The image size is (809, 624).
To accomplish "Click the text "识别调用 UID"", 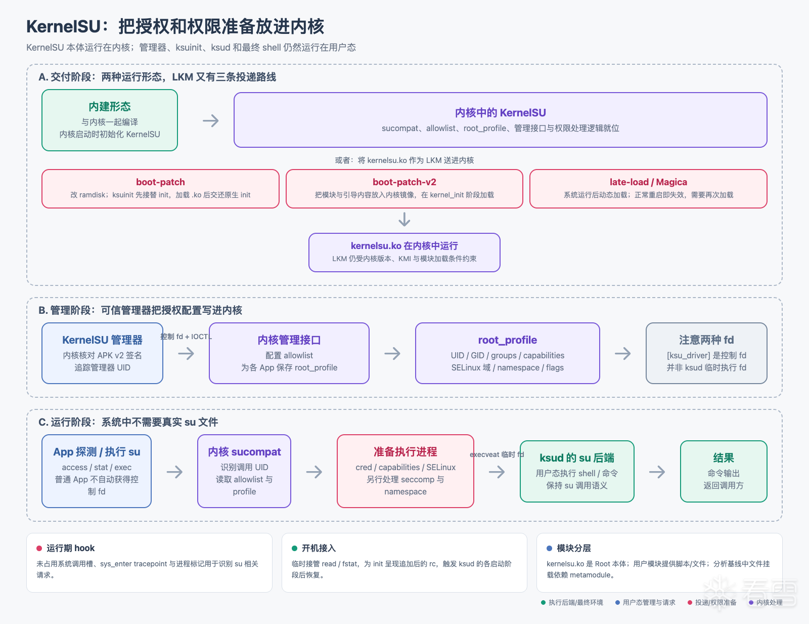I will tap(244, 467).
